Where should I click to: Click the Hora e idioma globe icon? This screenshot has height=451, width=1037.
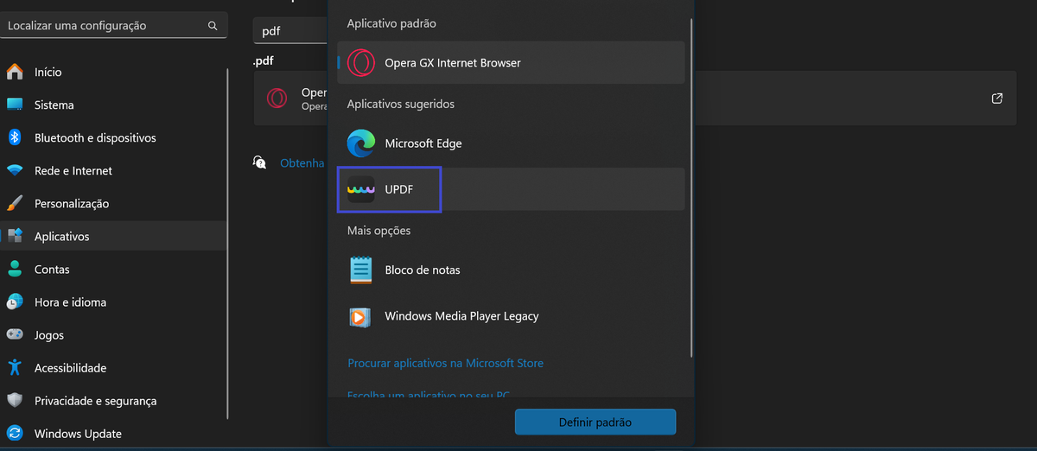15,302
